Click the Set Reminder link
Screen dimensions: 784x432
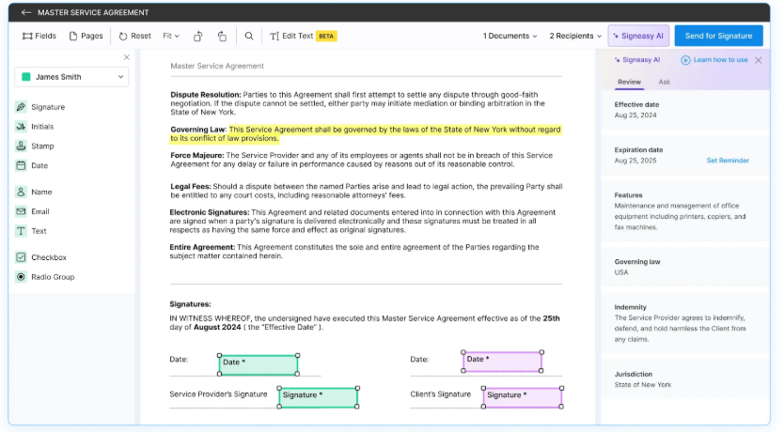tap(728, 161)
